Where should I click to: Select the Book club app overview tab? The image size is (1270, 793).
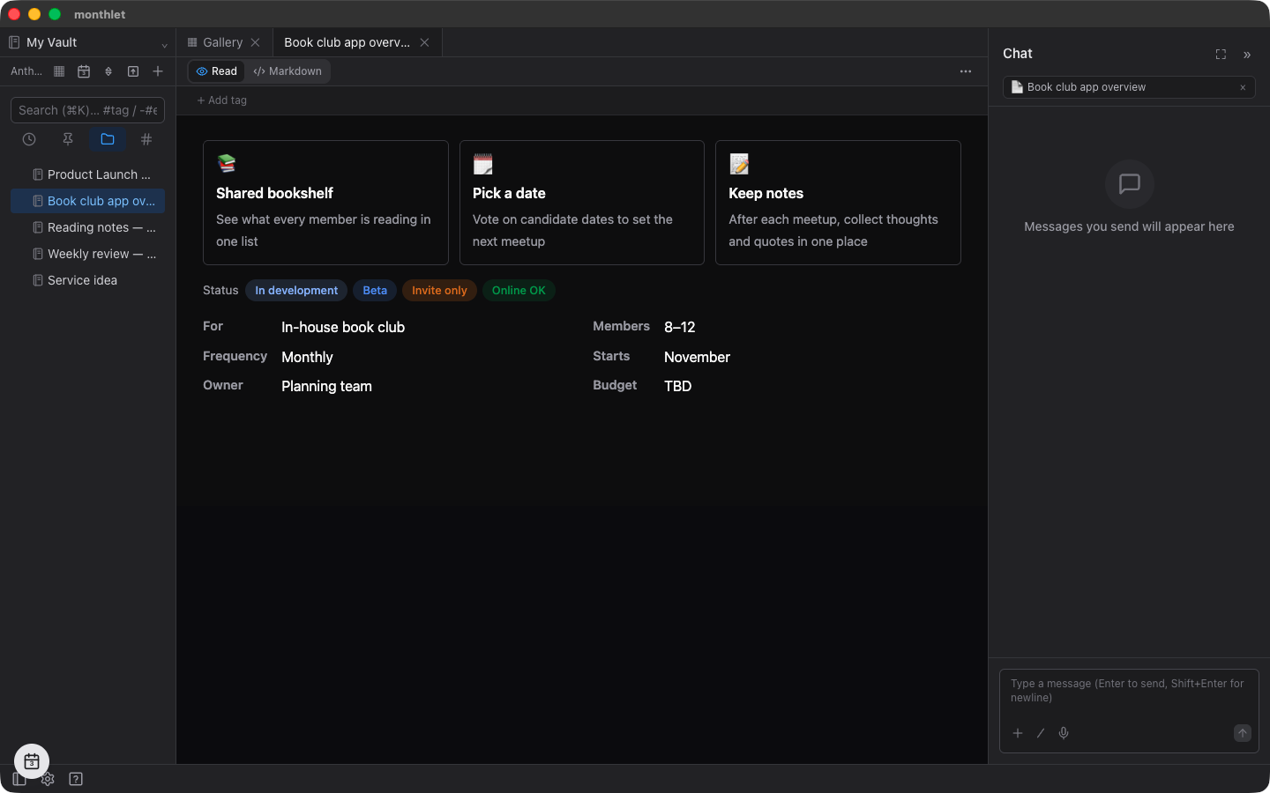tap(347, 42)
